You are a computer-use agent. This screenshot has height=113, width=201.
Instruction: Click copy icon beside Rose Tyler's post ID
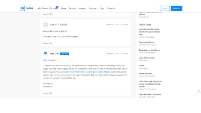pyautogui.click(x=51, y=93)
